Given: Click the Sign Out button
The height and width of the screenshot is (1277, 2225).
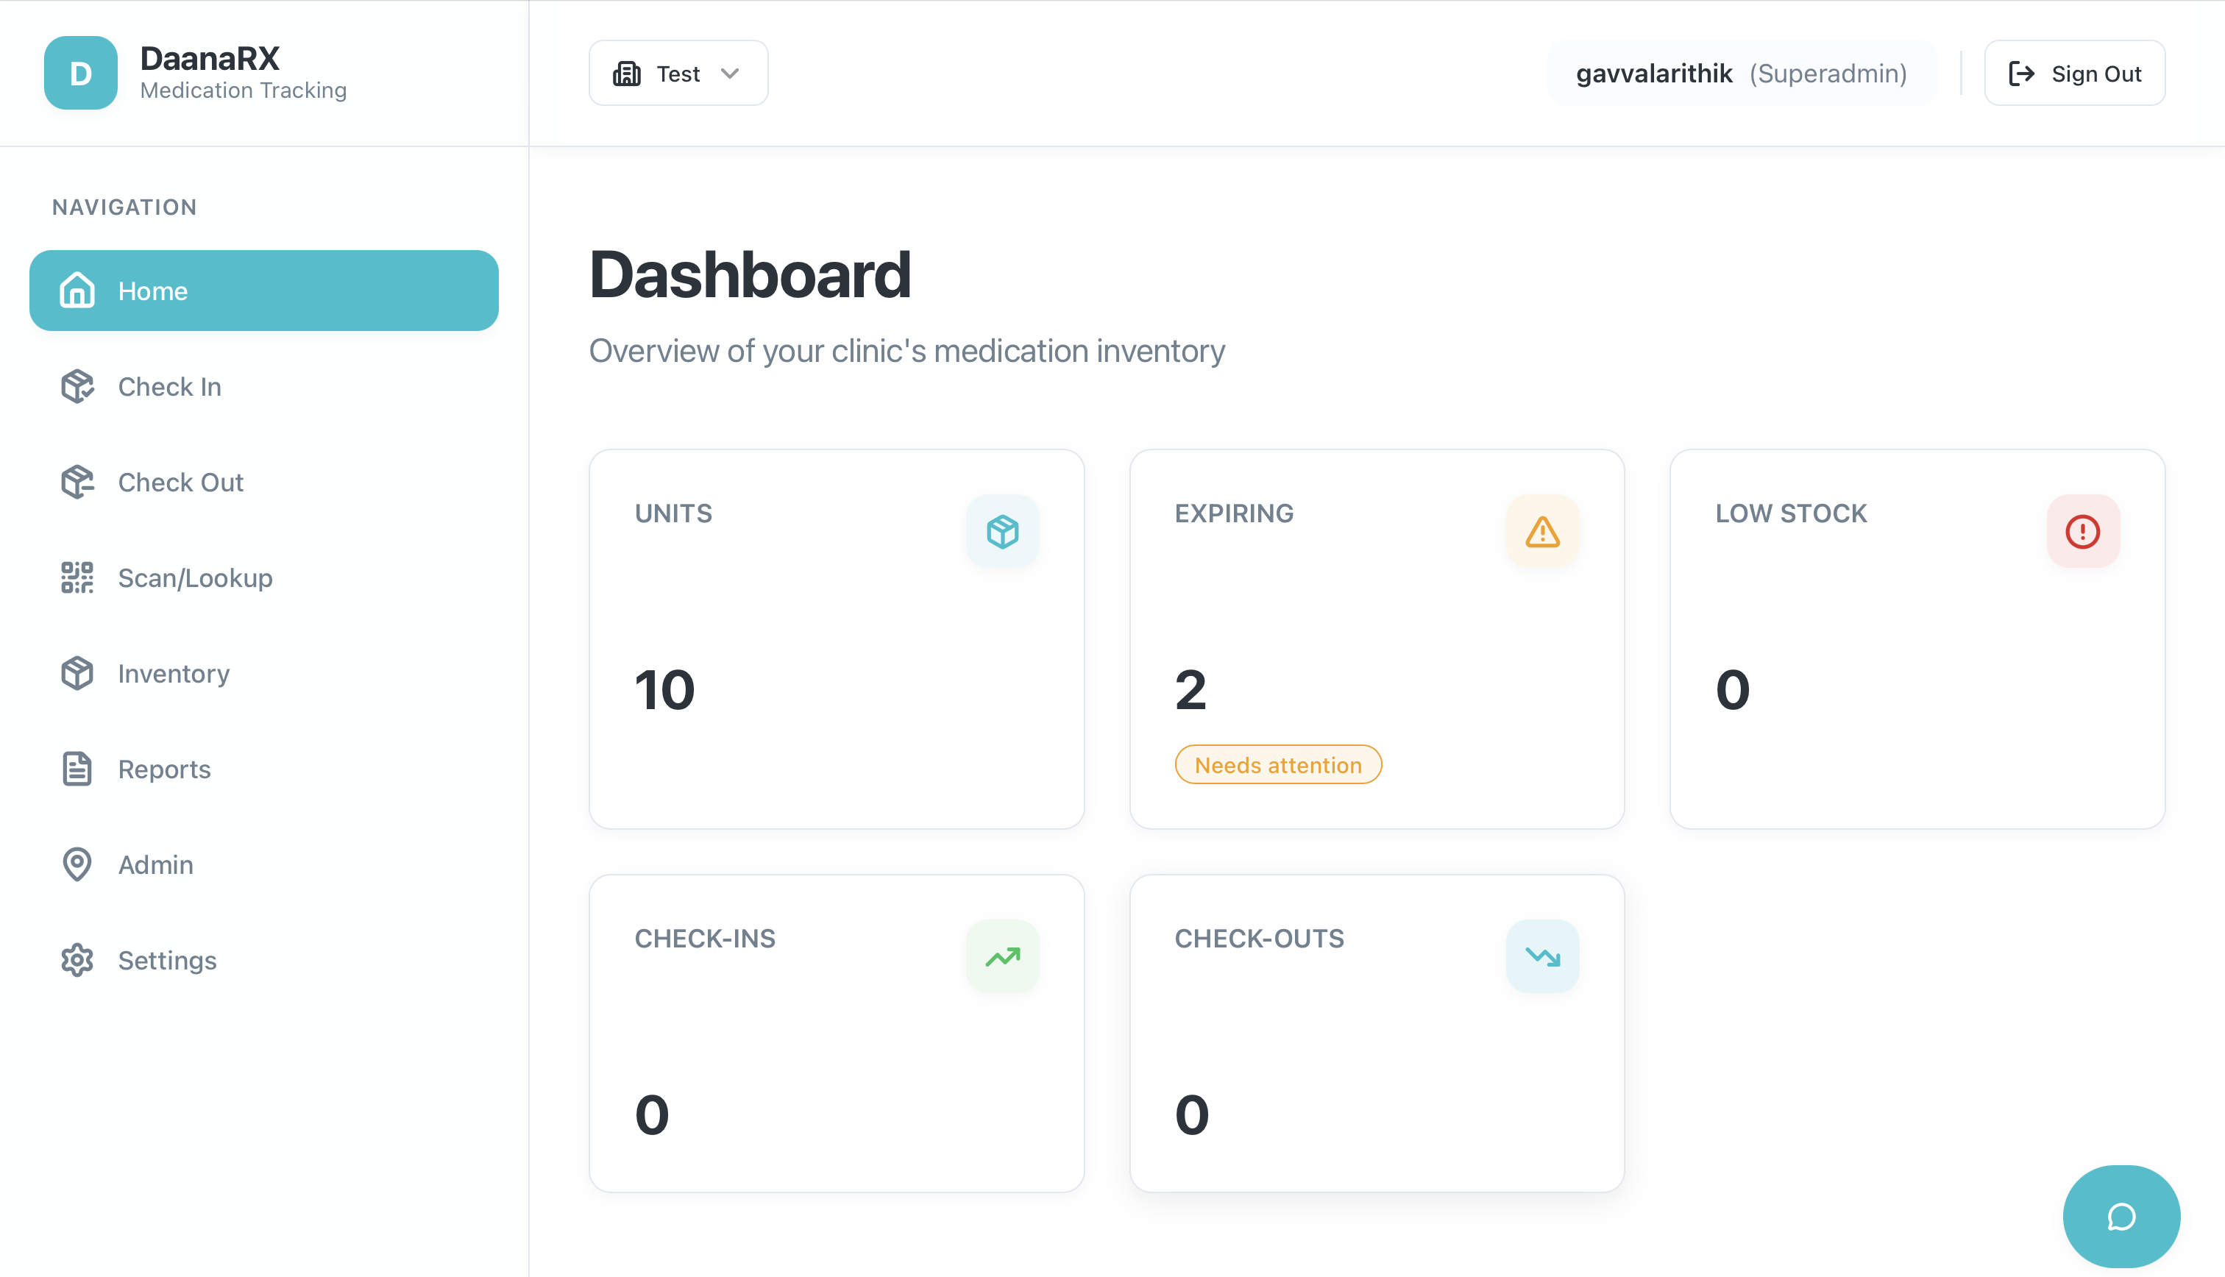Looking at the screenshot, I should pos(2075,73).
